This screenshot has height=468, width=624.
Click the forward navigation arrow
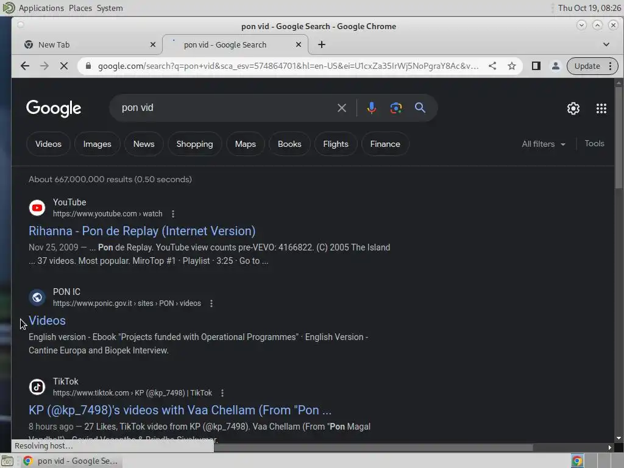(x=44, y=66)
